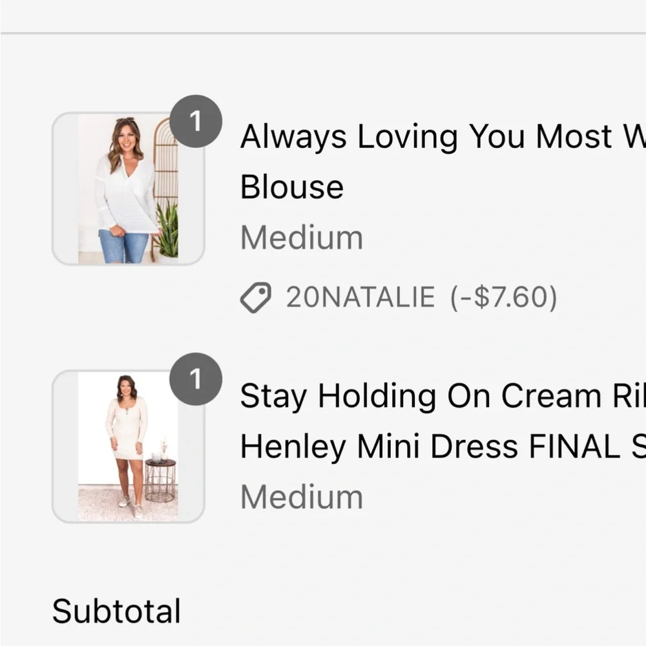
Task: Open the cream mini dress product thumbnail
Action: (x=128, y=446)
